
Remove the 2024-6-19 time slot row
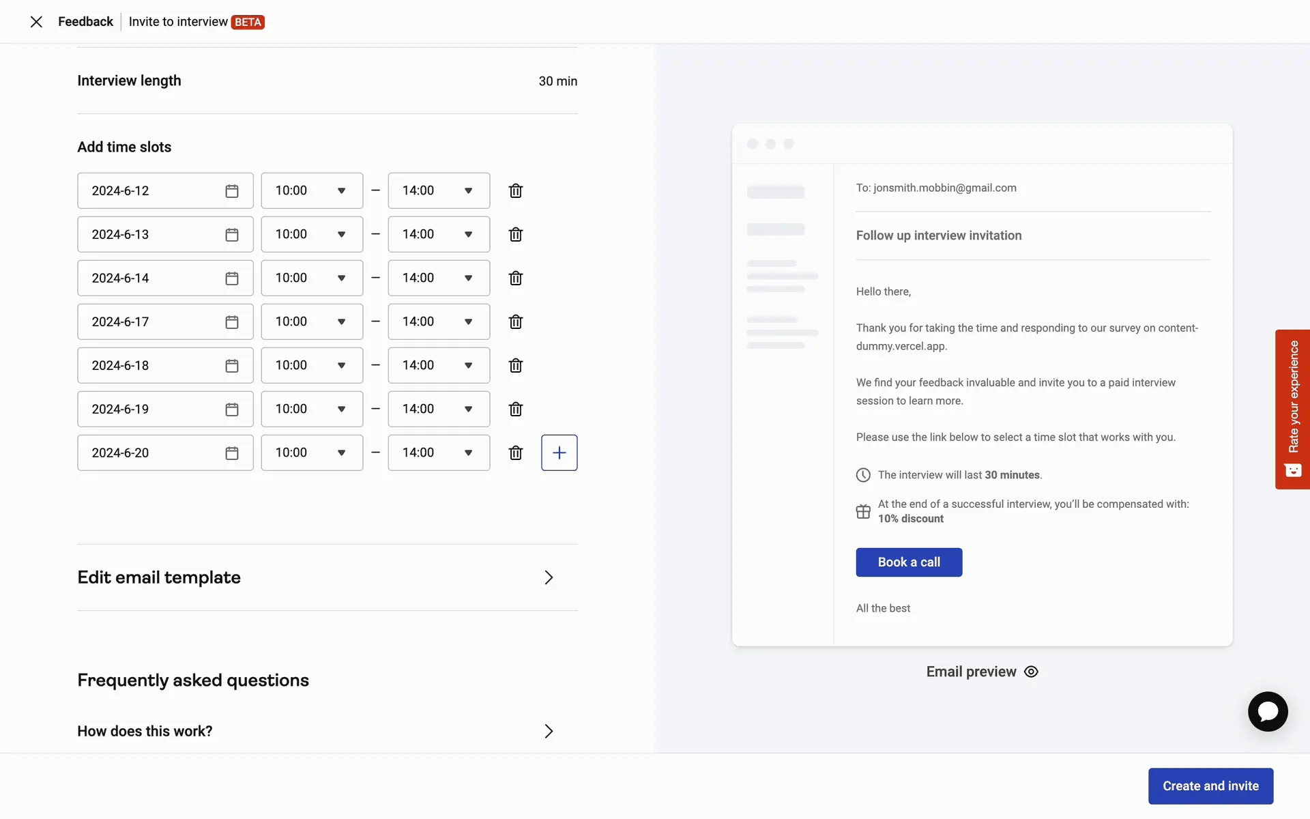point(516,409)
